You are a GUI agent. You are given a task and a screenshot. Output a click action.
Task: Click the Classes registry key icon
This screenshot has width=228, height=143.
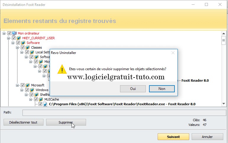click(28, 47)
